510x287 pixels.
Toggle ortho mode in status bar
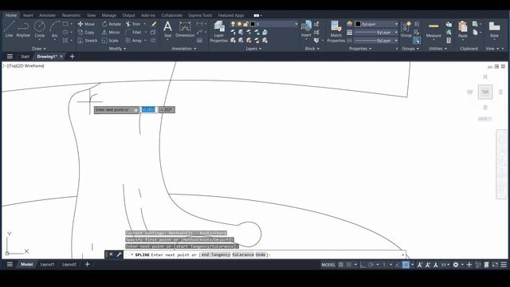[363, 265]
